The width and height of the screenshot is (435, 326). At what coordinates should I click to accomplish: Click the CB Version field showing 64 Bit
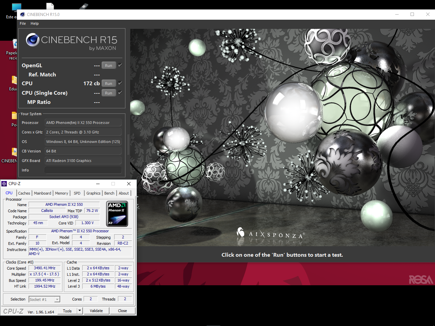click(83, 151)
